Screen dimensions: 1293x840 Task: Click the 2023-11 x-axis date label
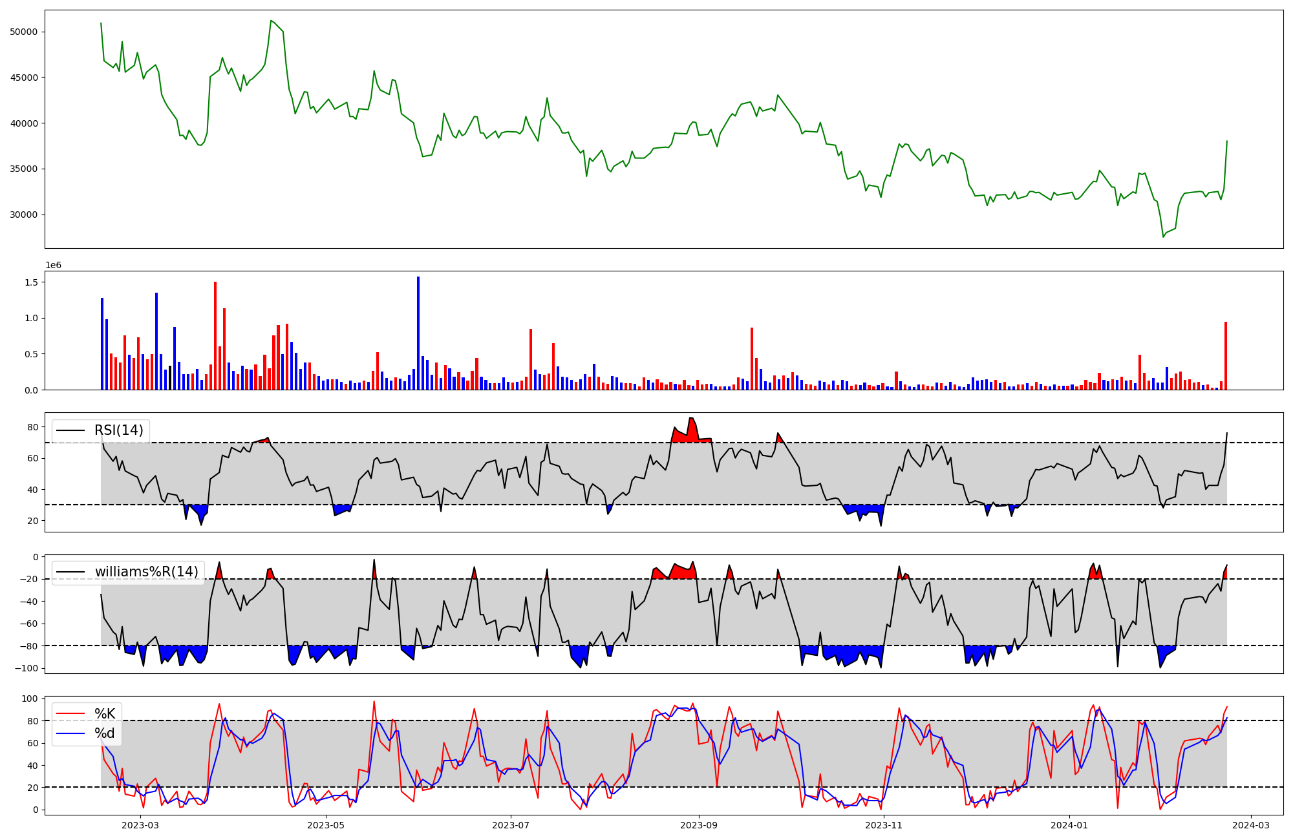tap(884, 825)
